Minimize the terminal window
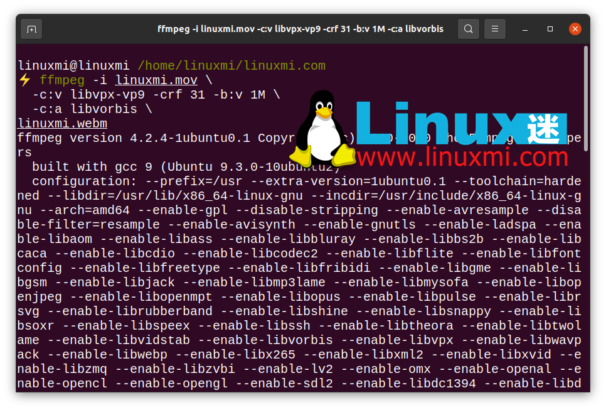This screenshot has width=606, height=410. (x=525, y=29)
